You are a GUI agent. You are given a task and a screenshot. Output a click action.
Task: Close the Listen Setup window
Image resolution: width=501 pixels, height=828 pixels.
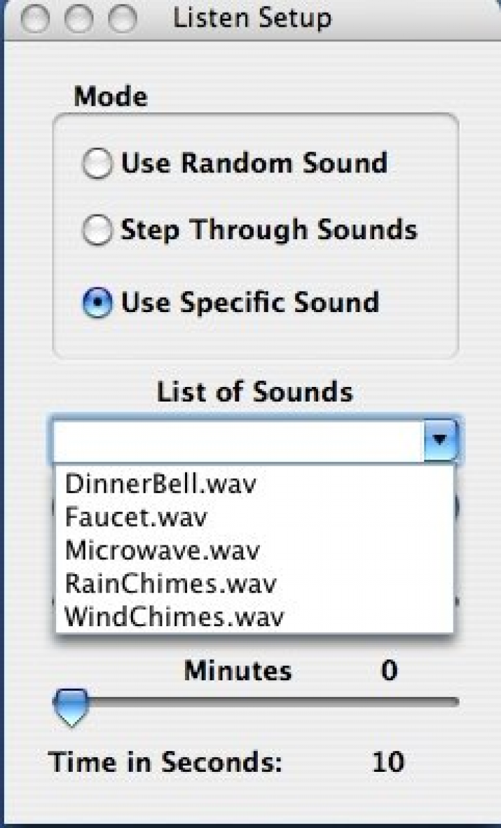pos(35,20)
